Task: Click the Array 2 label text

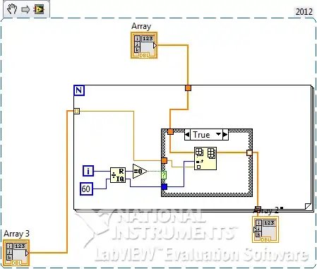Action: click(267, 210)
